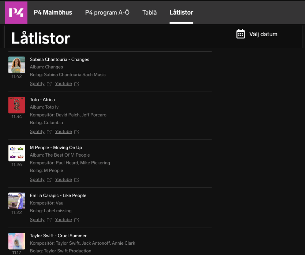Image resolution: width=305 pixels, height=255 pixels.
Task: Click the Taylor Swift Cruel Summer album art
Action: pos(17,241)
